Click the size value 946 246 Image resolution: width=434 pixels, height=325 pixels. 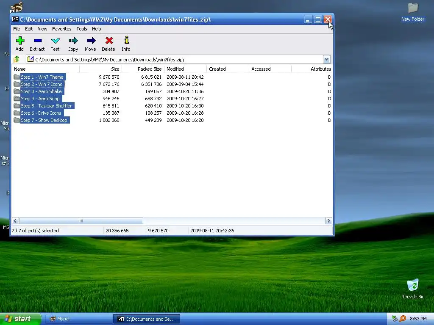[x=111, y=99]
